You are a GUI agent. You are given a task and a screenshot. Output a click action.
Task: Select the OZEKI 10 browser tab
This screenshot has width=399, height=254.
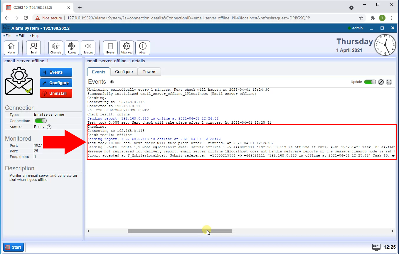[x=38, y=8]
